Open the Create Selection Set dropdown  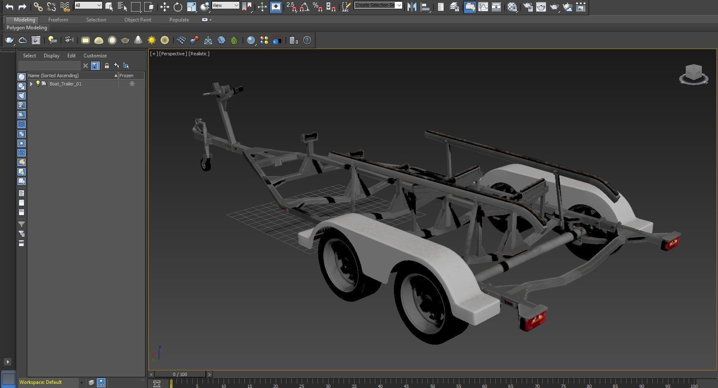click(378, 5)
